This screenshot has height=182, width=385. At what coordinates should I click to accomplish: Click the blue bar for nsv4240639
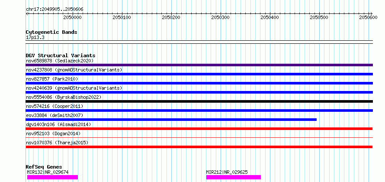tap(199, 92)
